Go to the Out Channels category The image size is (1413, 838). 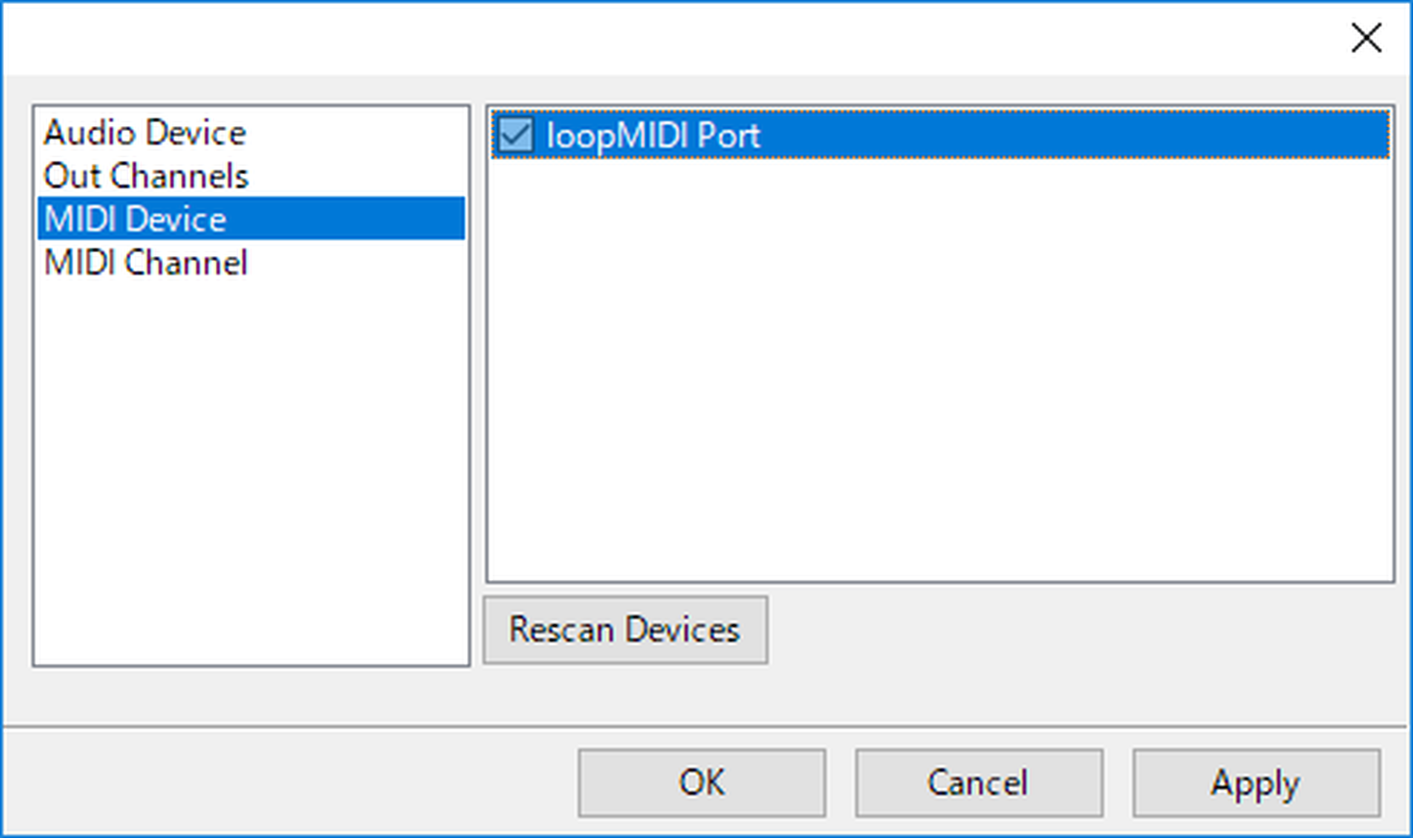coord(146,176)
